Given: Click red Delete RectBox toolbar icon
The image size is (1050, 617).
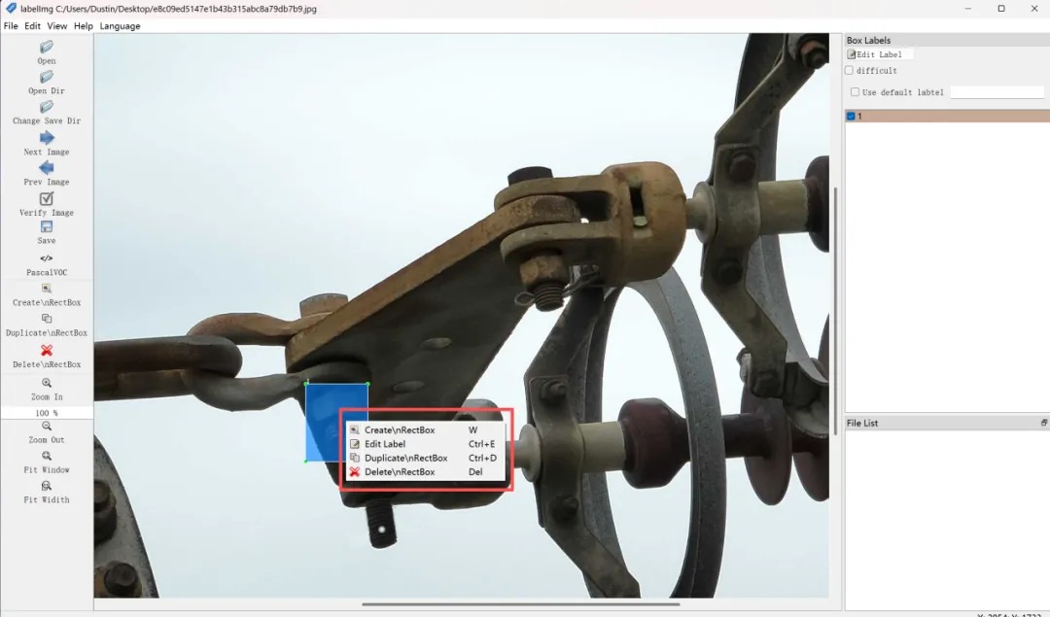Looking at the screenshot, I should 47,350.
